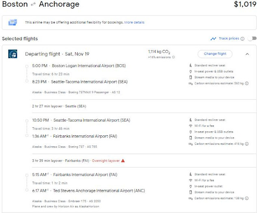Click the Track prices info icon
Screen dimensions: 260x213
coord(243,39)
